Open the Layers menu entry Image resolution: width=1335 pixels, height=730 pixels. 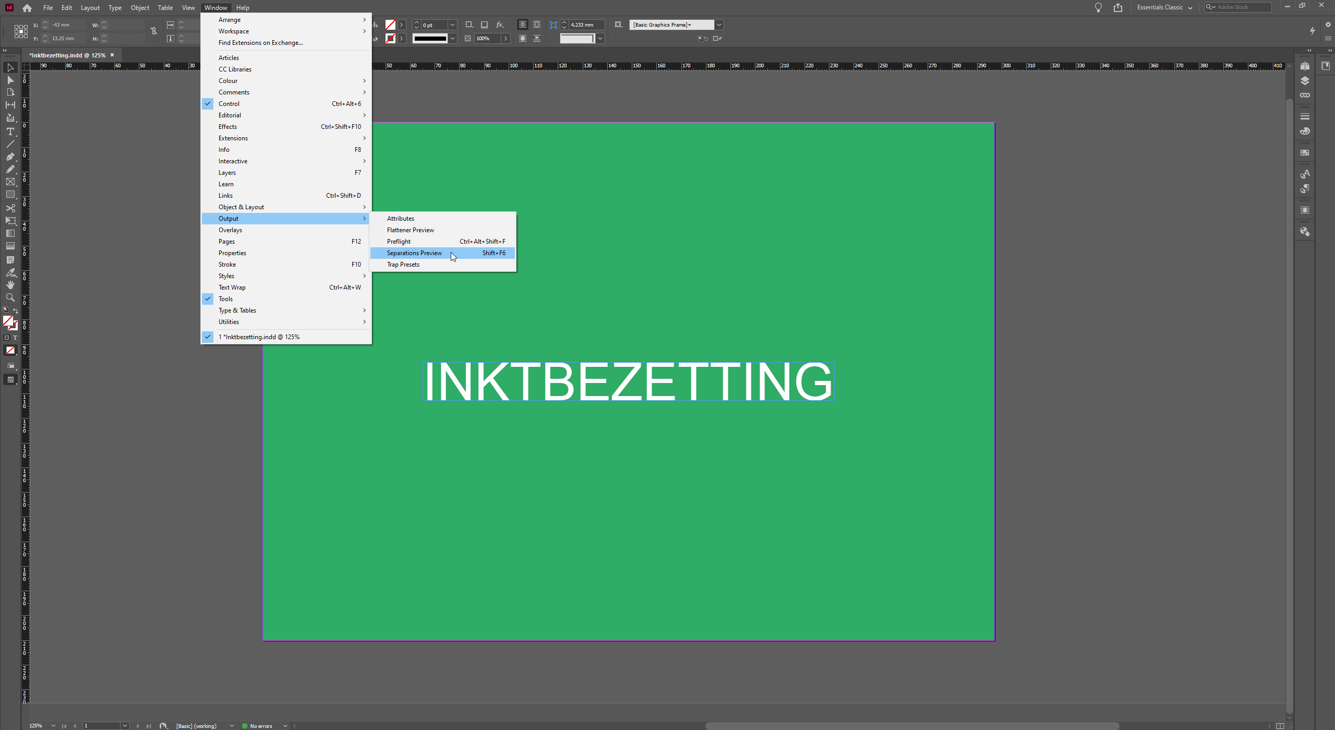click(286, 172)
